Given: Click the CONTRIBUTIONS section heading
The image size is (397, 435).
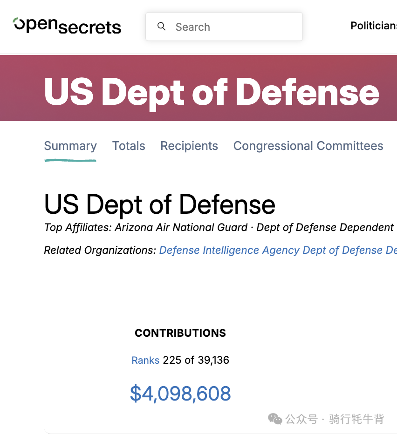Looking at the screenshot, I should point(180,333).
